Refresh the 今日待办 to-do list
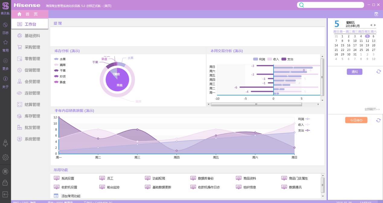Image resolution: width=383 pixels, height=203 pixels. (378, 120)
